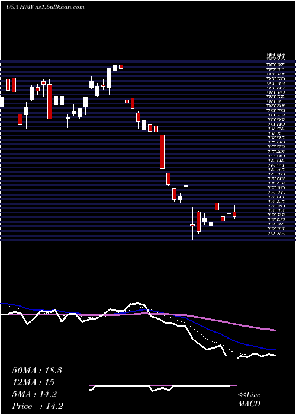
Task: Select the Price : 14.2 readout
Action: 37,406
